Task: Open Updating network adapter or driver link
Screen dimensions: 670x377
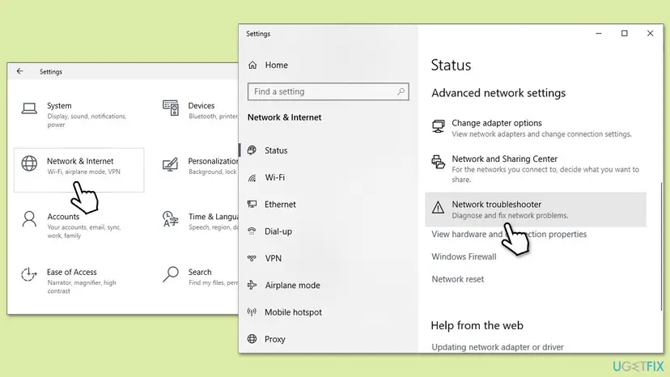Action: 498,347
